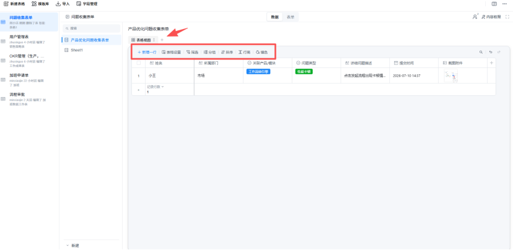Click the blue 工作流转引擎 tag
Image resolution: width=513 pixels, height=250 pixels.
click(258, 72)
